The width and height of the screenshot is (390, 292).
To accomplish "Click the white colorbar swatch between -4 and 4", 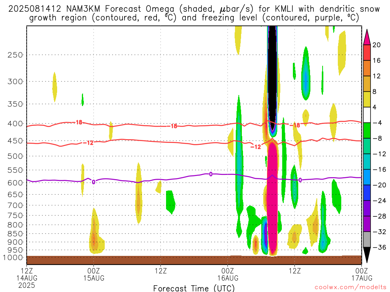I will [x=367, y=115].
